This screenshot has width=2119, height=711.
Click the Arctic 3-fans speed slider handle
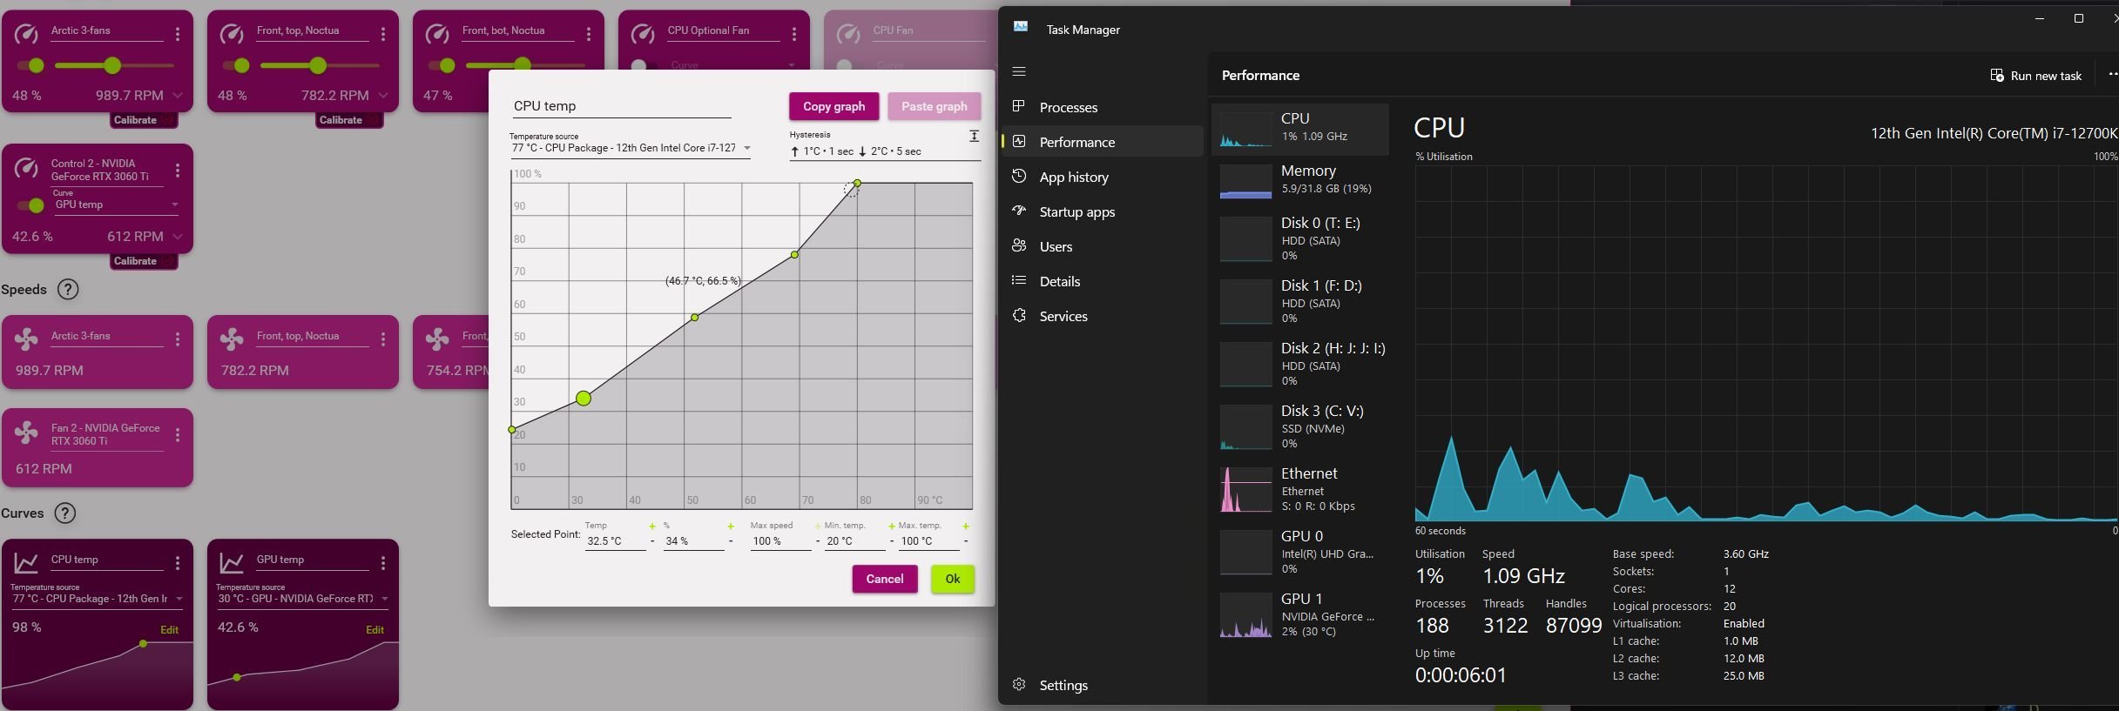pos(112,65)
